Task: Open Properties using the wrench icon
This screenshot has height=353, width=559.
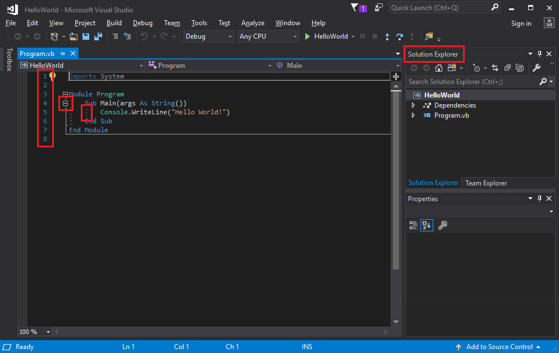Action: coord(536,68)
